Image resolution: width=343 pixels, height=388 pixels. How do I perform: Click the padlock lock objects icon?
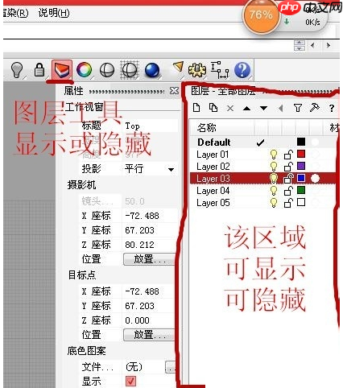[39, 70]
